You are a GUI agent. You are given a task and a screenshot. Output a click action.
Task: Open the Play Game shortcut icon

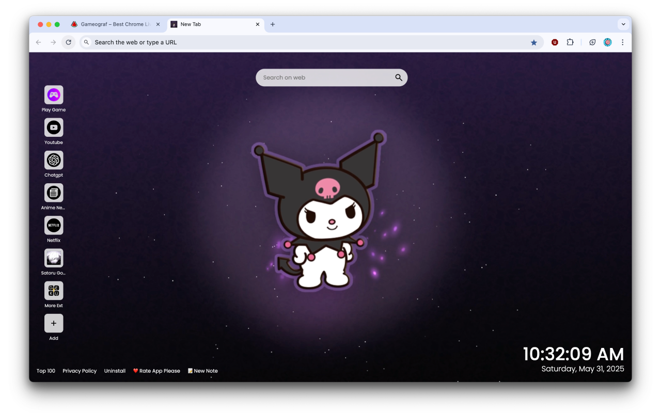click(54, 95)
